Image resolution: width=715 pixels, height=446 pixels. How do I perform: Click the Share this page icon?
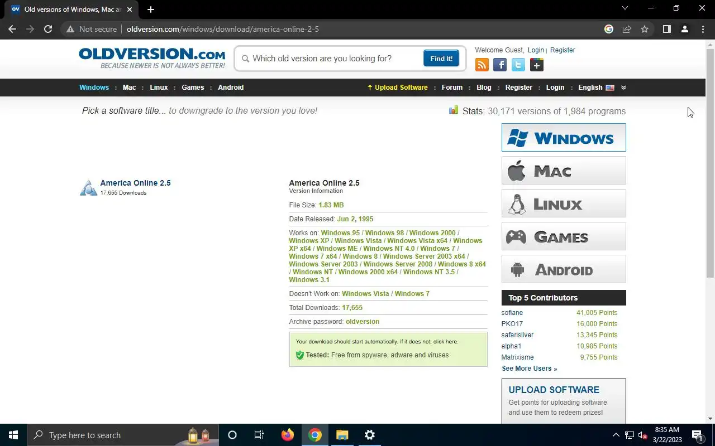click(x=627, y=29)
